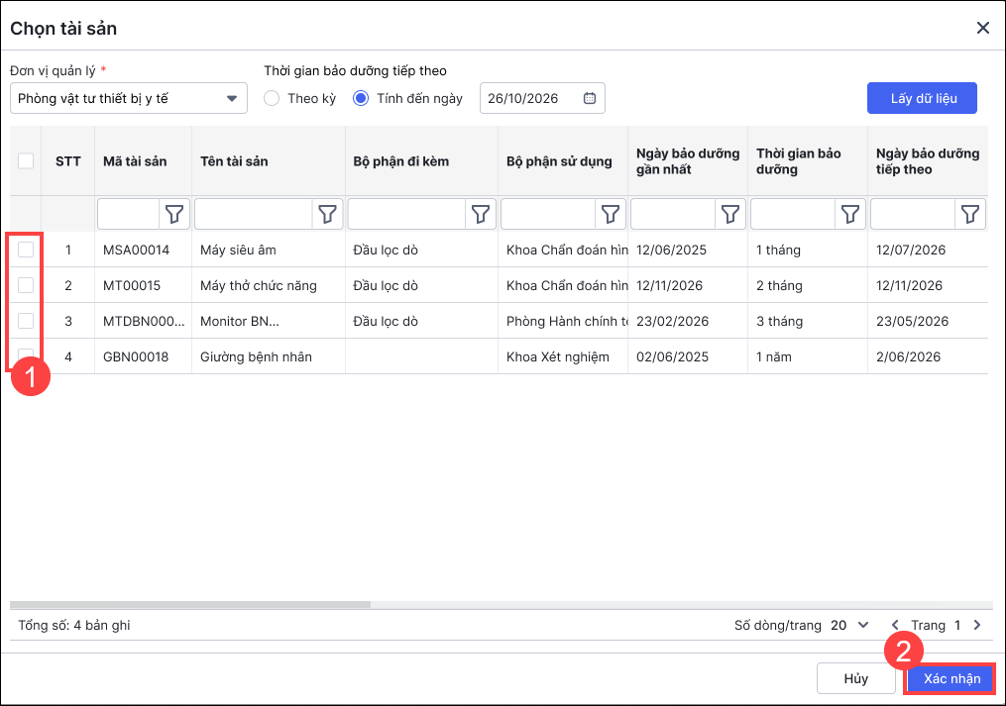Open filter for Tên tài sản column
Viewport: 1006px width, 706px height.
328,214
